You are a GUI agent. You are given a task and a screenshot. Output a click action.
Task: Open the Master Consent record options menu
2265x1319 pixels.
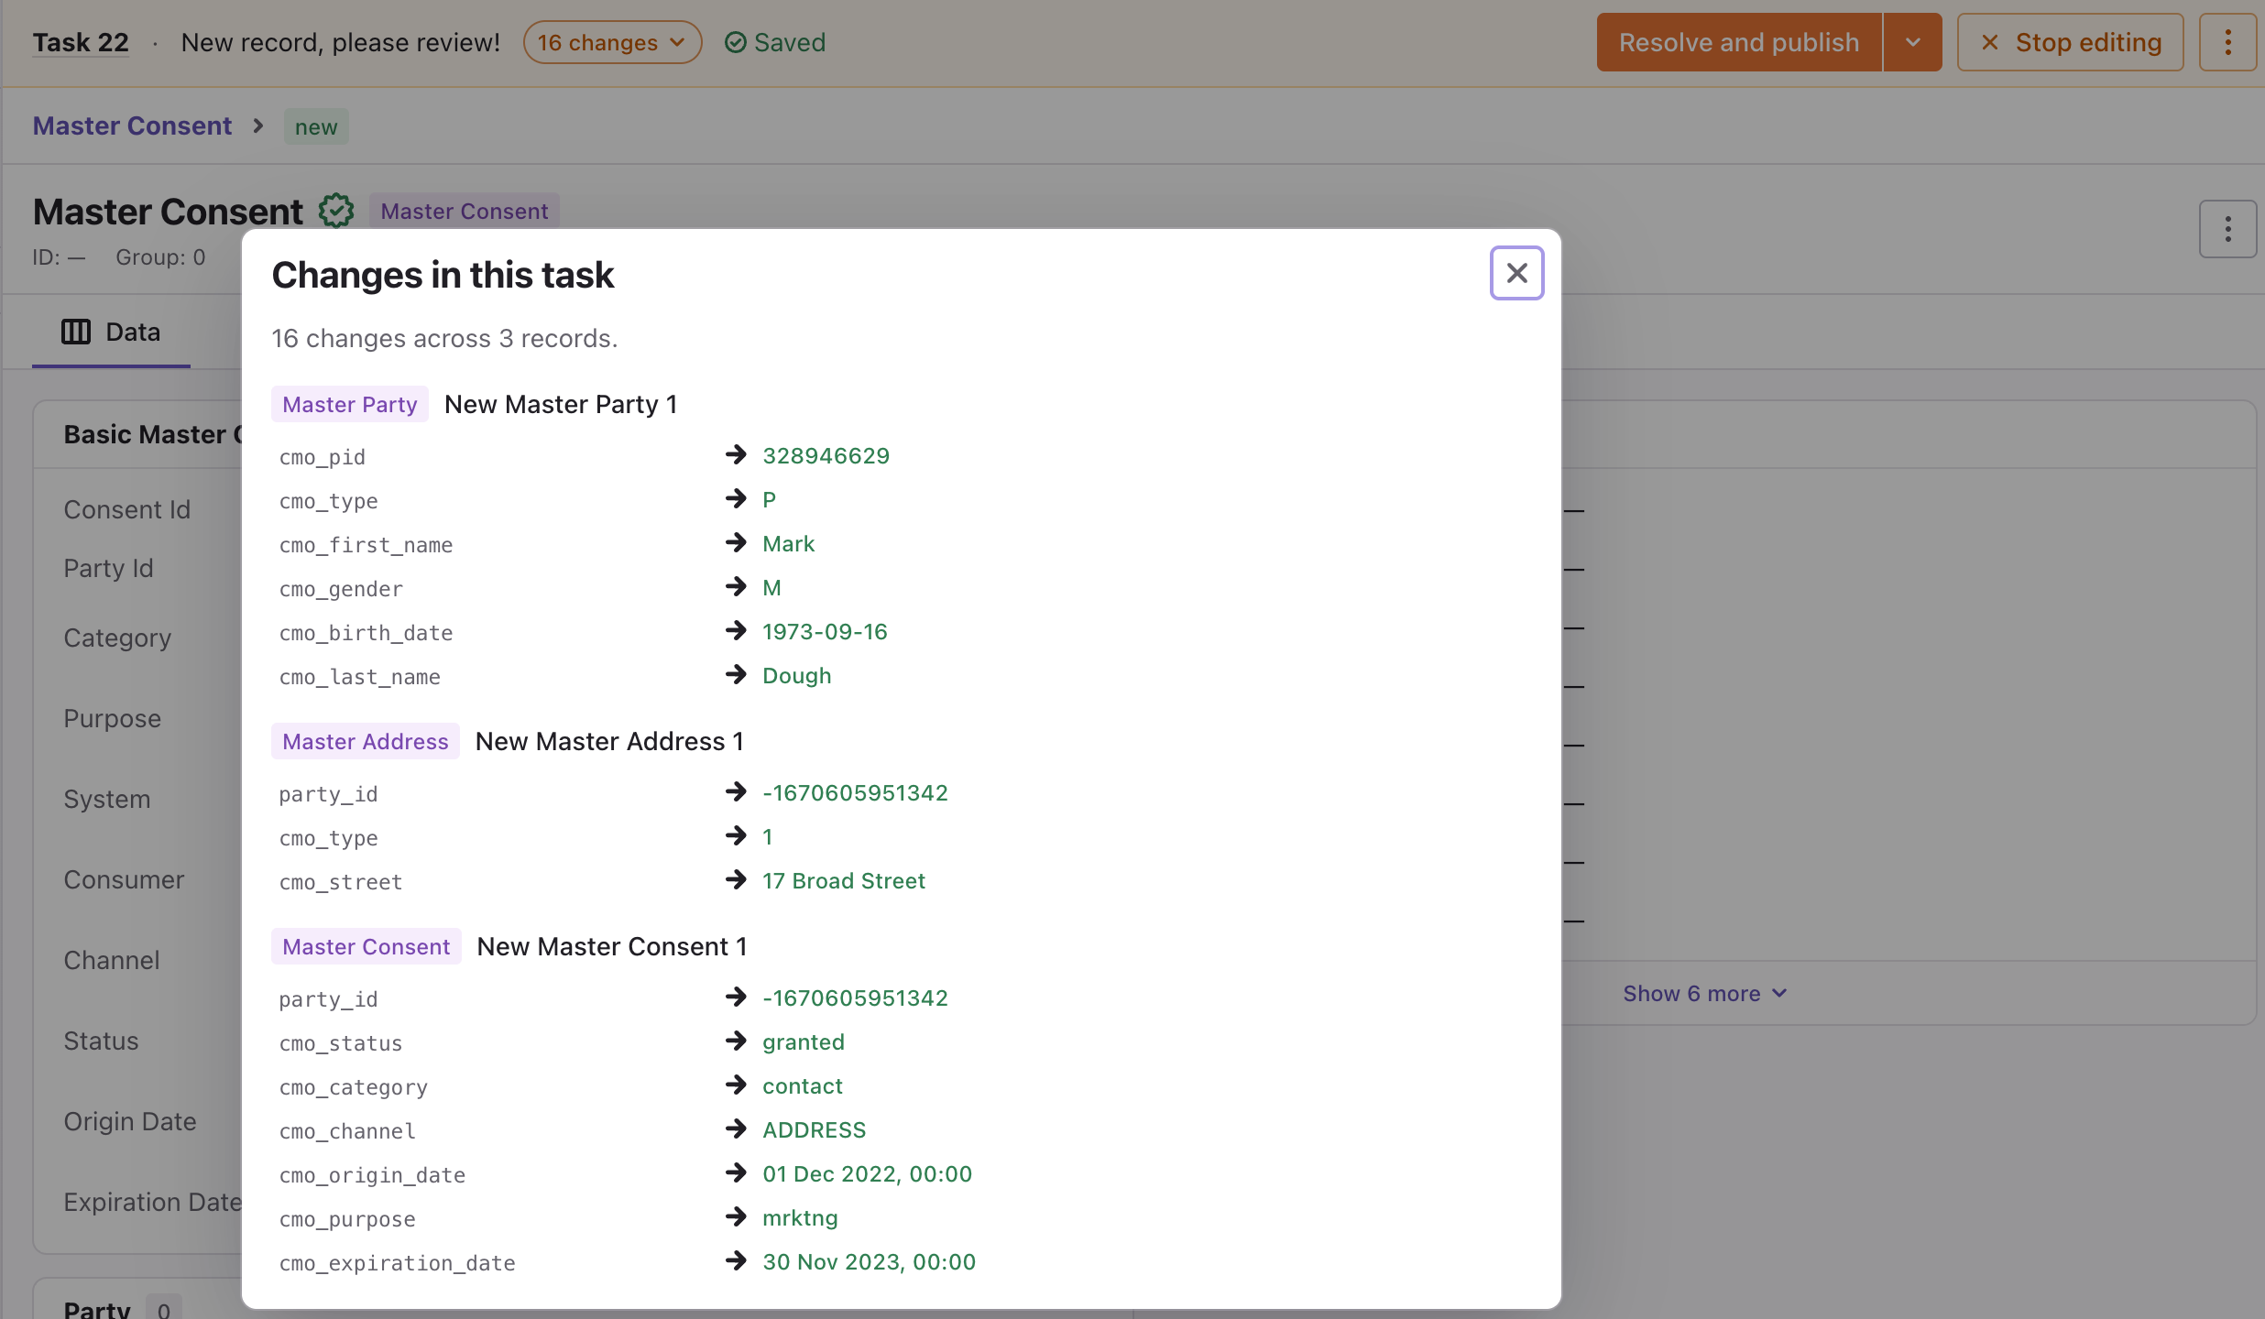tap(2227, 228)
